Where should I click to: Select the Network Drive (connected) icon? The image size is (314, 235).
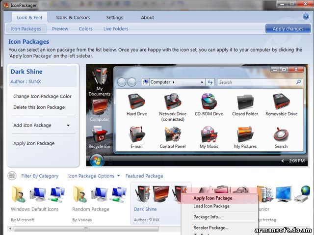point(173,102)
